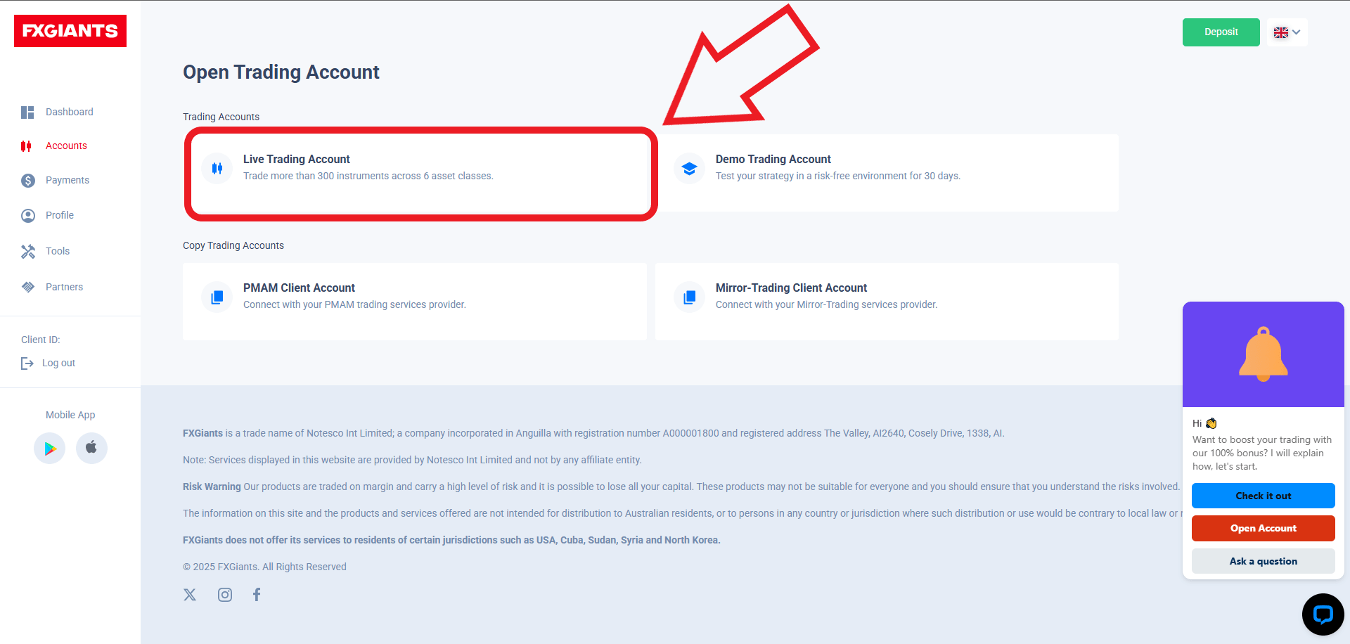
Task: Go to Dashboard menu item
Action: coord(70,112)
